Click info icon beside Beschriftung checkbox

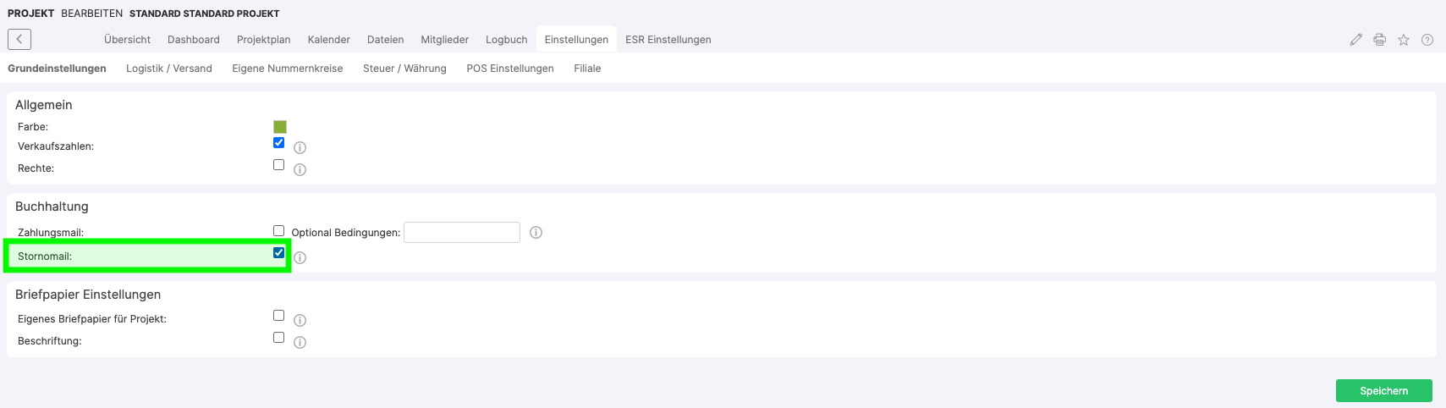tap(300, 342)
